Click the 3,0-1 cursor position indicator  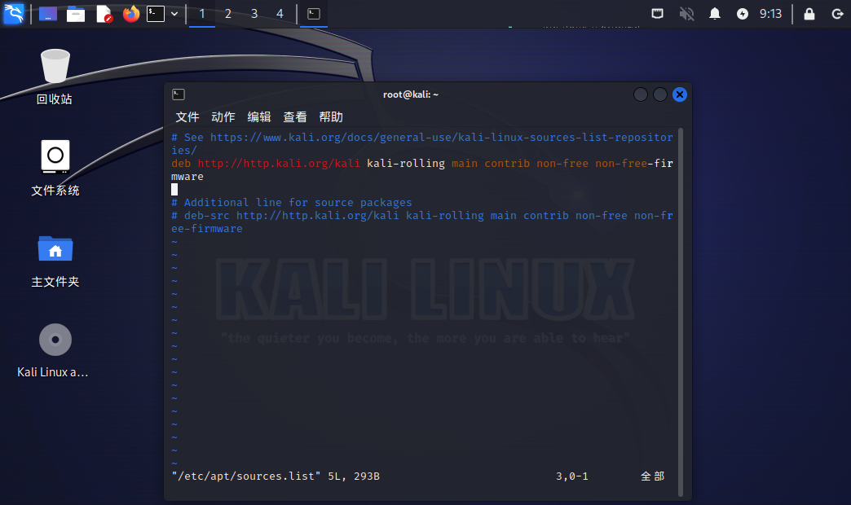572,476
